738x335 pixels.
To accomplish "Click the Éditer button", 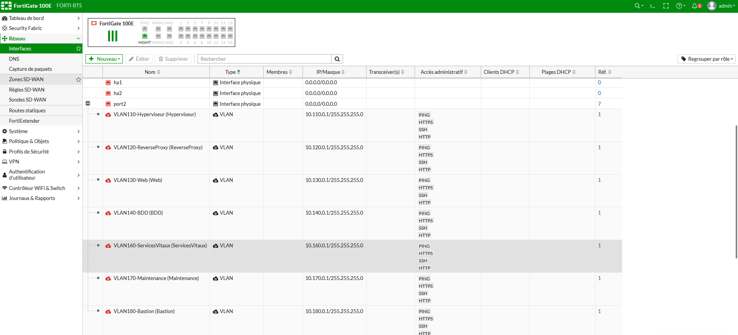I will (x=139, y=59).
